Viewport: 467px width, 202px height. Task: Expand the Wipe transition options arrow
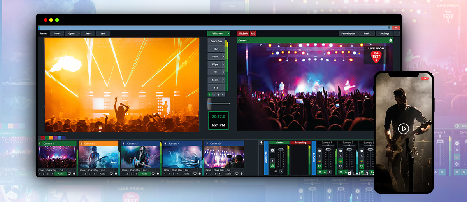pyautogui.click(x=223, y=64)
